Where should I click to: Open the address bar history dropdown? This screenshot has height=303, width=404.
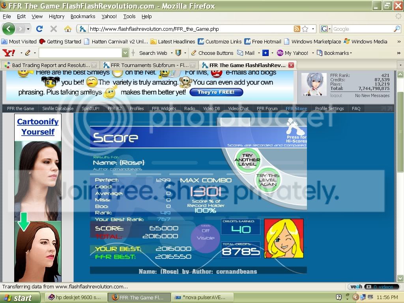click(313, 29)
